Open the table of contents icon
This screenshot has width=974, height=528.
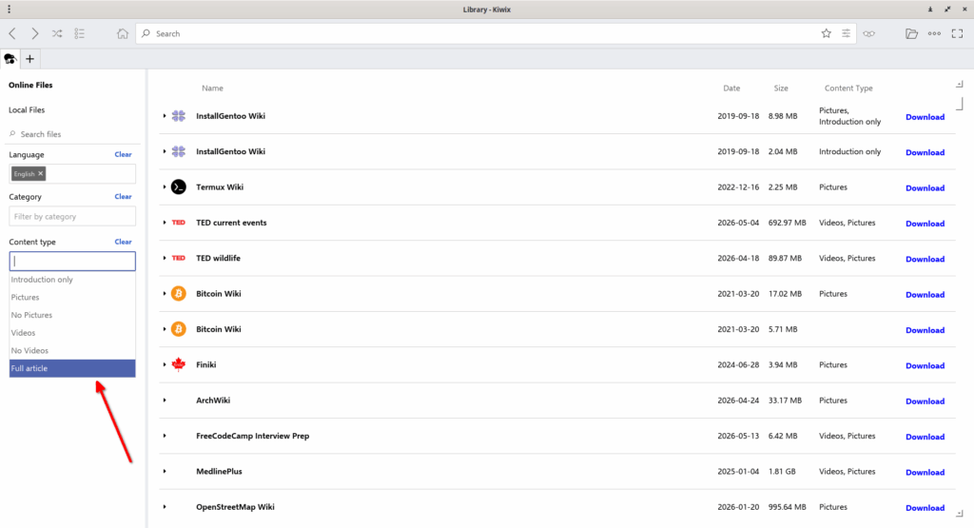80,33
